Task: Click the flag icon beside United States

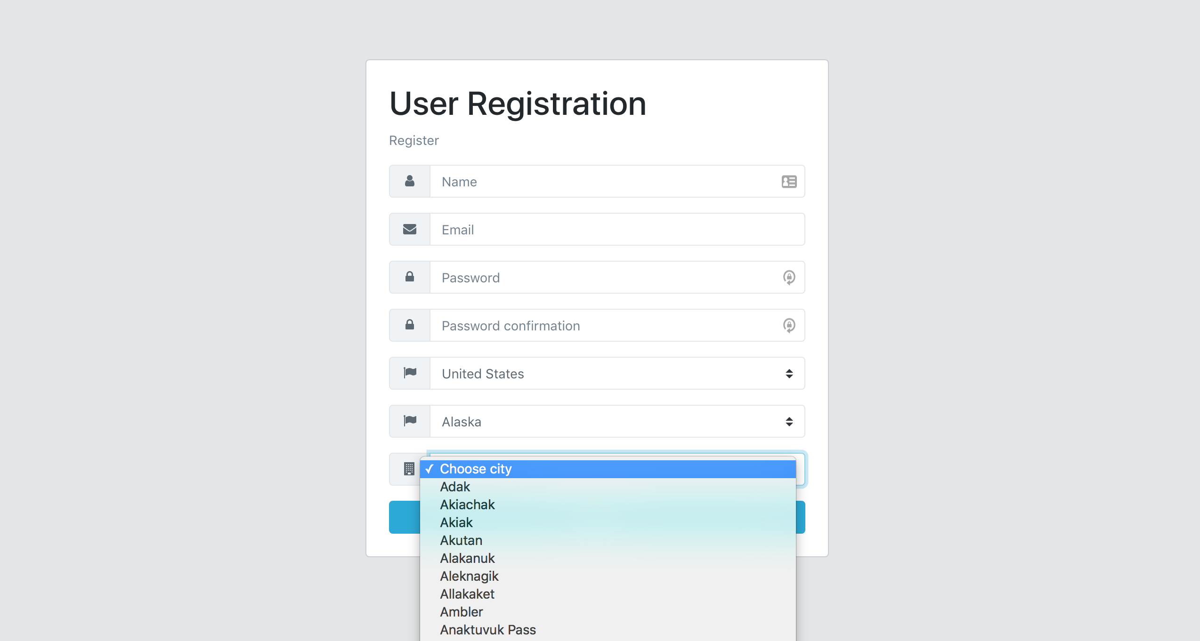Action: (x=410, y=373)
